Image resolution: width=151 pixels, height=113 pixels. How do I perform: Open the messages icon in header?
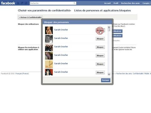22,3
